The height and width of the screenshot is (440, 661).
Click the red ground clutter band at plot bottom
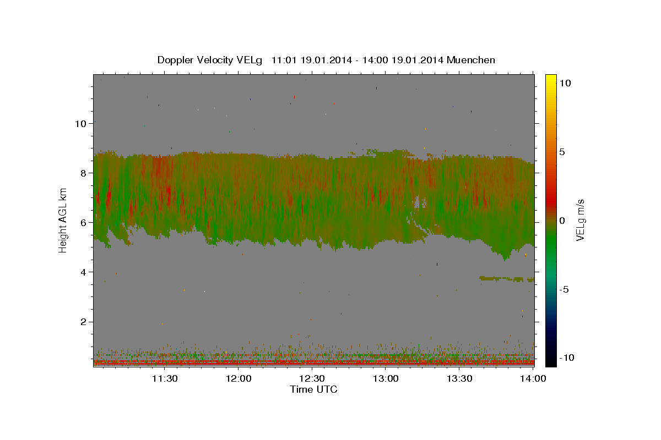coord(313,363)
